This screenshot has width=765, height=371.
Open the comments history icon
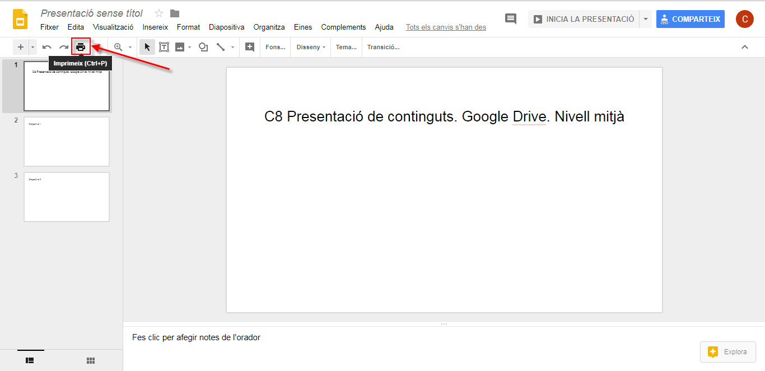tap(511, 19)
